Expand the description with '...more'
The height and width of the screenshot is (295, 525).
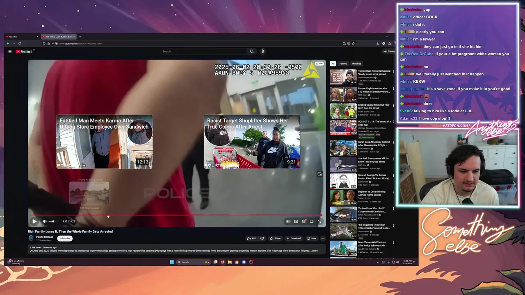coord(314,251)
